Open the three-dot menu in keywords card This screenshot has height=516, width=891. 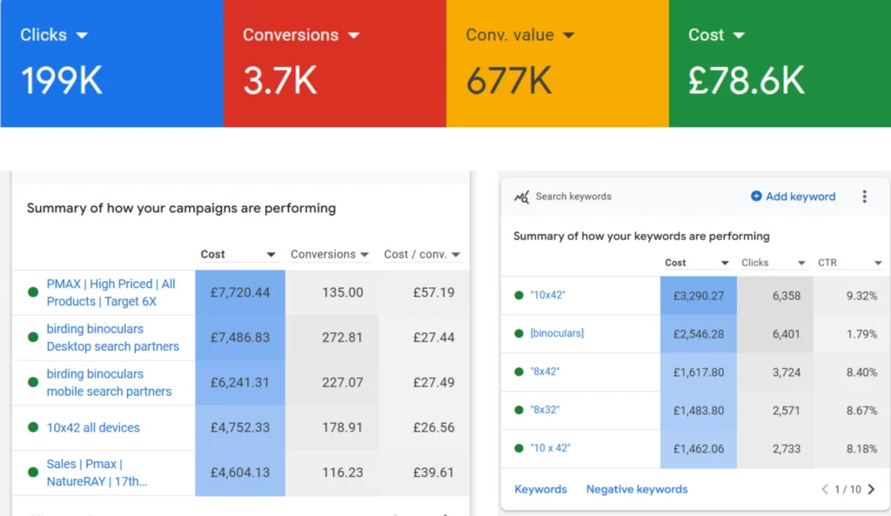coord(864,197)
